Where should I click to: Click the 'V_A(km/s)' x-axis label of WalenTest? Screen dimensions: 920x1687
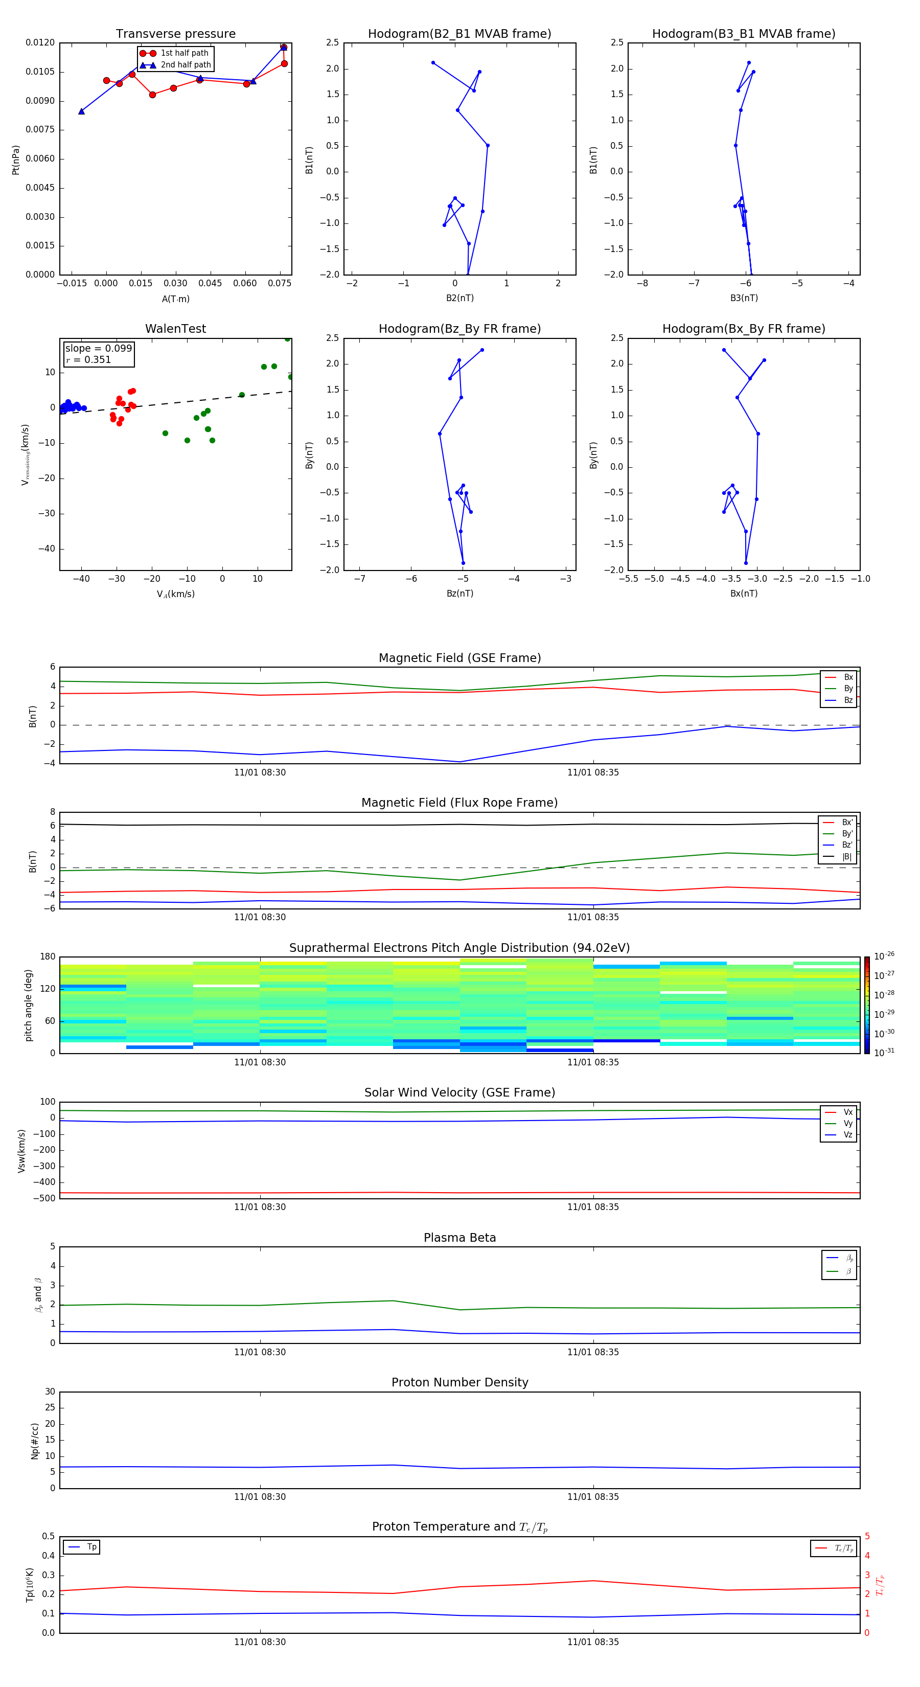175,594
